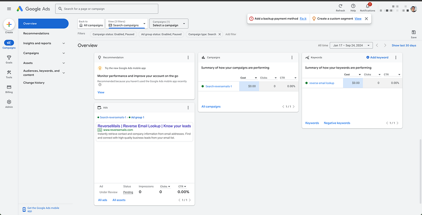
Task: Expand Insights and reports section
Action: tap(64, 43)
